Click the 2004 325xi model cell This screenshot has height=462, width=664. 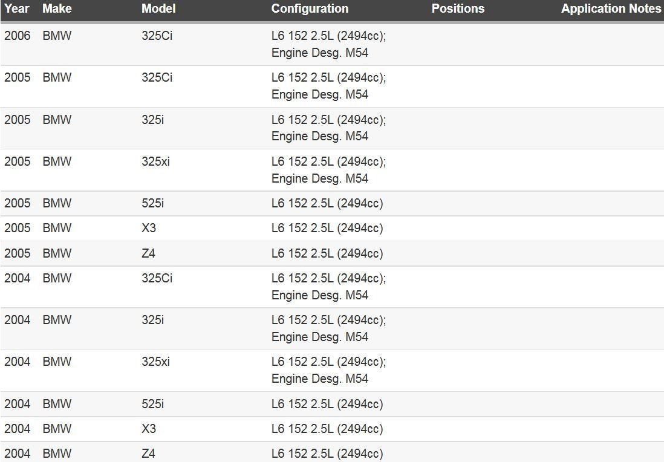(155, 362)
